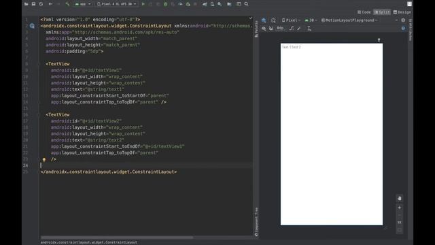Switch to Design view mode
435x245 pixels.
pos(402,12)
